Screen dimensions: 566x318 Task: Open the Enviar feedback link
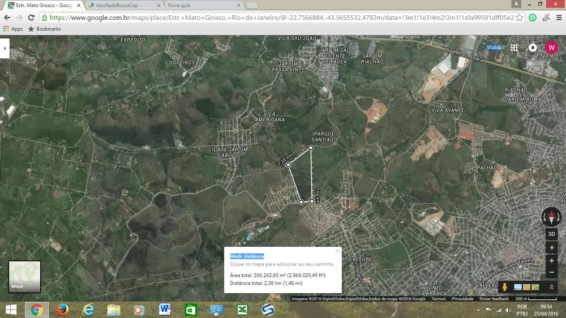pyautogui.click(x=494, y=299)
